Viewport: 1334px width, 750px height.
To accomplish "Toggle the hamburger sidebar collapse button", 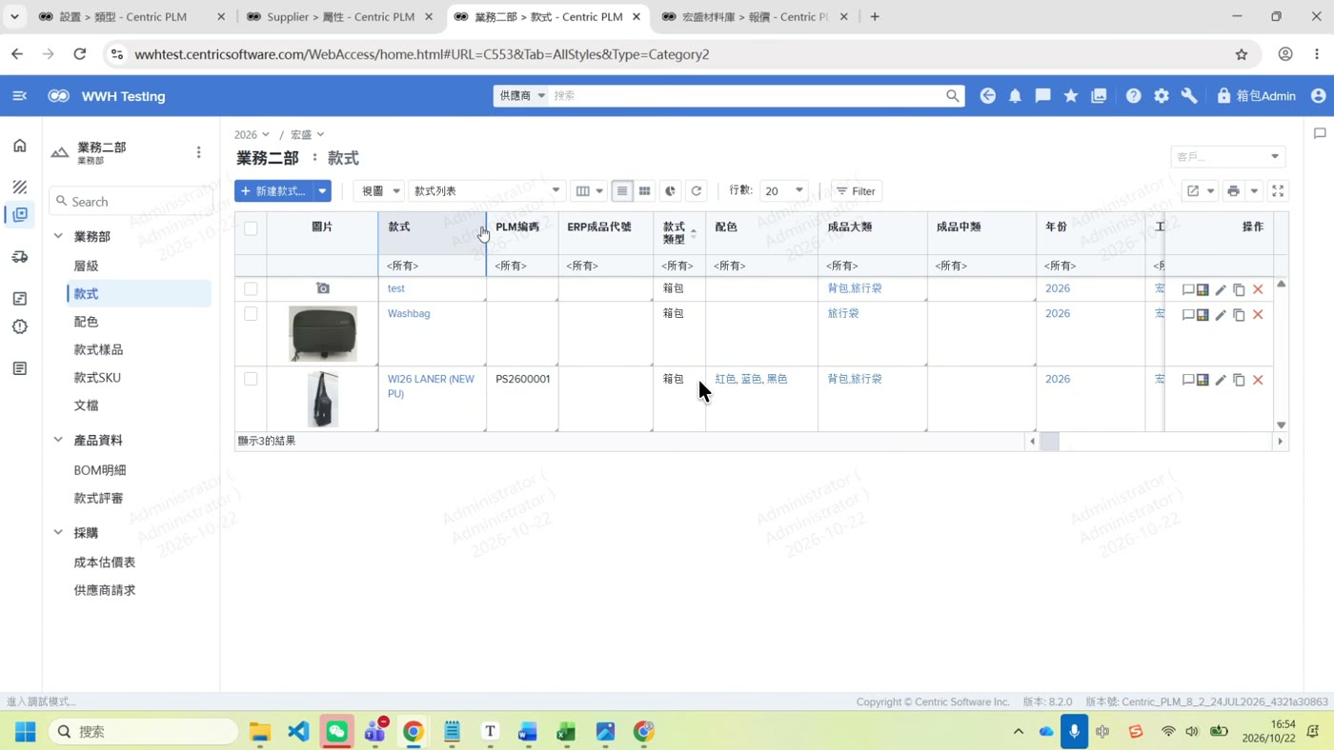I will (20, 96).
